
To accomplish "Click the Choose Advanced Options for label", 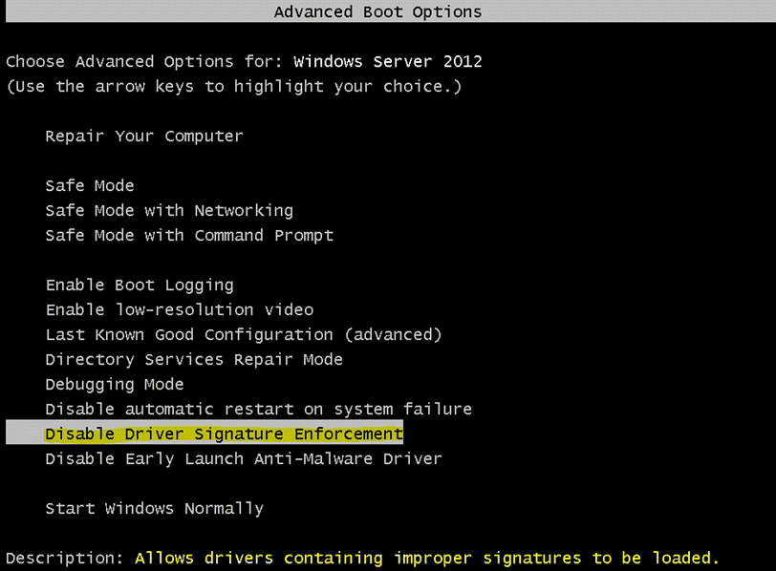I will pos(145,62).
